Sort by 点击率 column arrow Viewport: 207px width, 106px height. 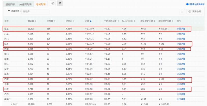(74, 21)
